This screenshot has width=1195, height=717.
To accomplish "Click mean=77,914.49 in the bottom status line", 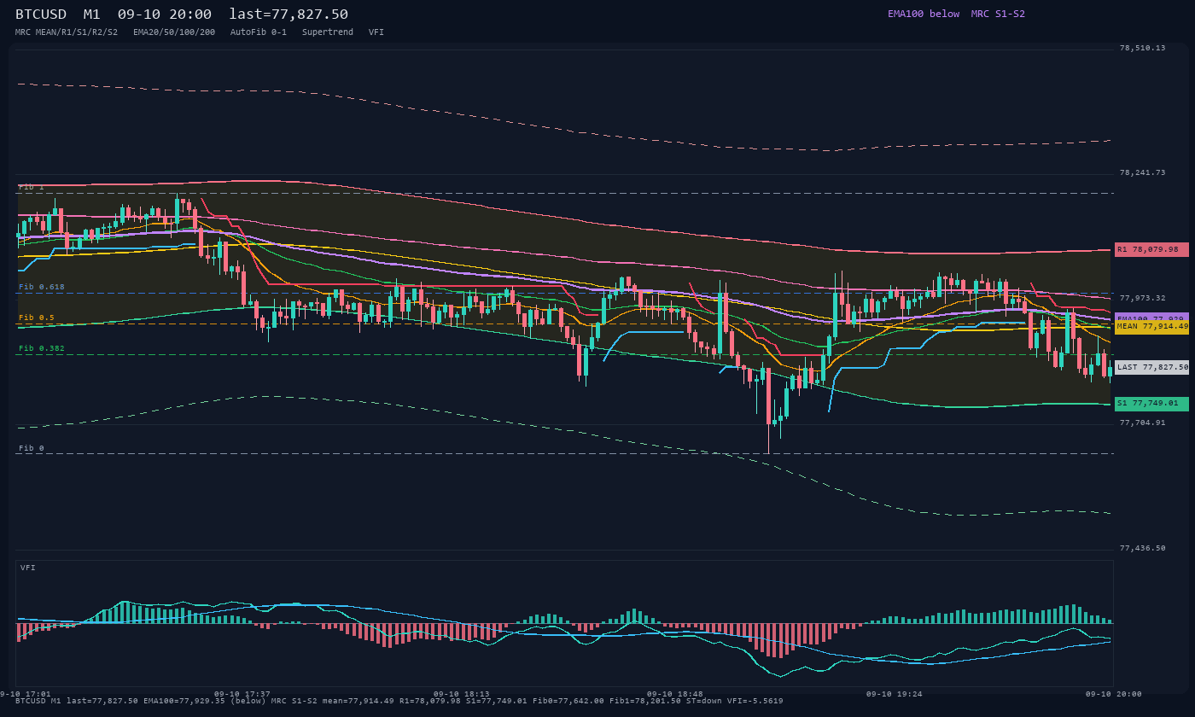I will [x=358, y=701].
